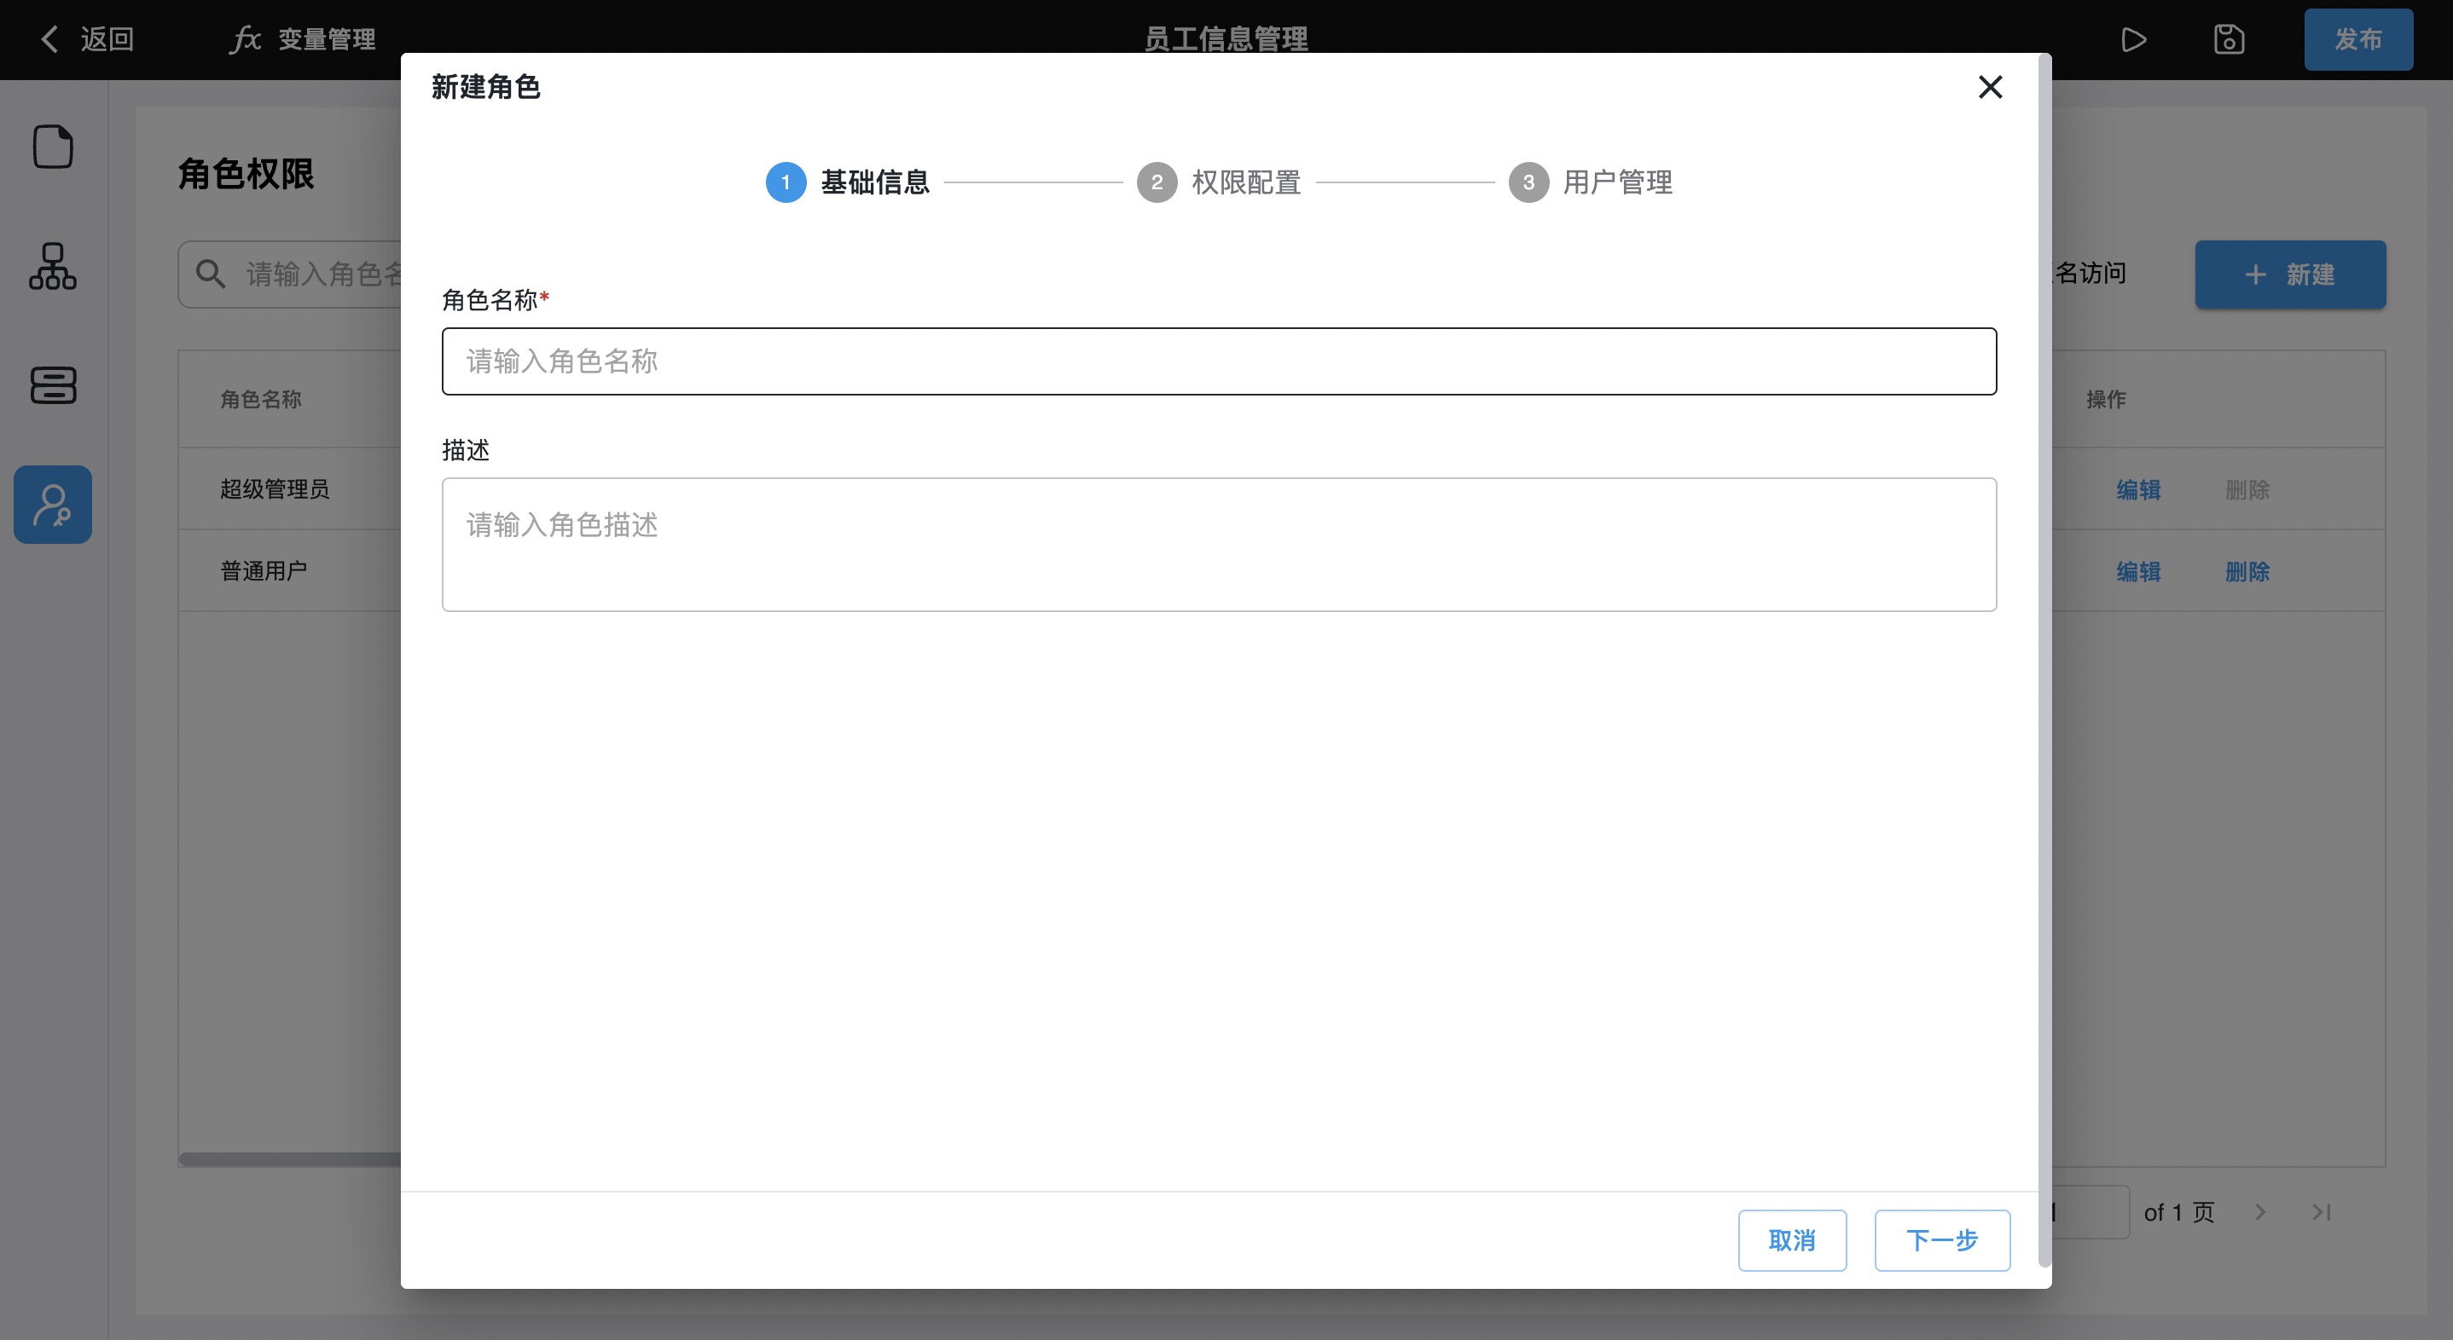
Task: Click the save disk icon
Action: (2229, 39)
